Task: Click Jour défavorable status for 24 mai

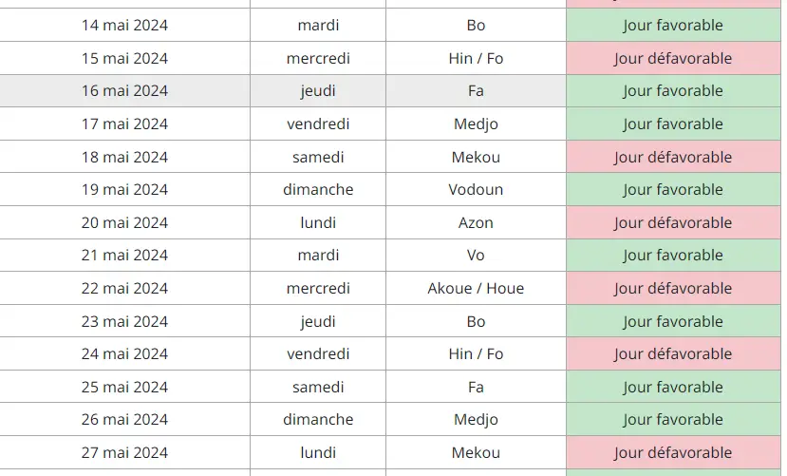Action: tap(672, 354)
